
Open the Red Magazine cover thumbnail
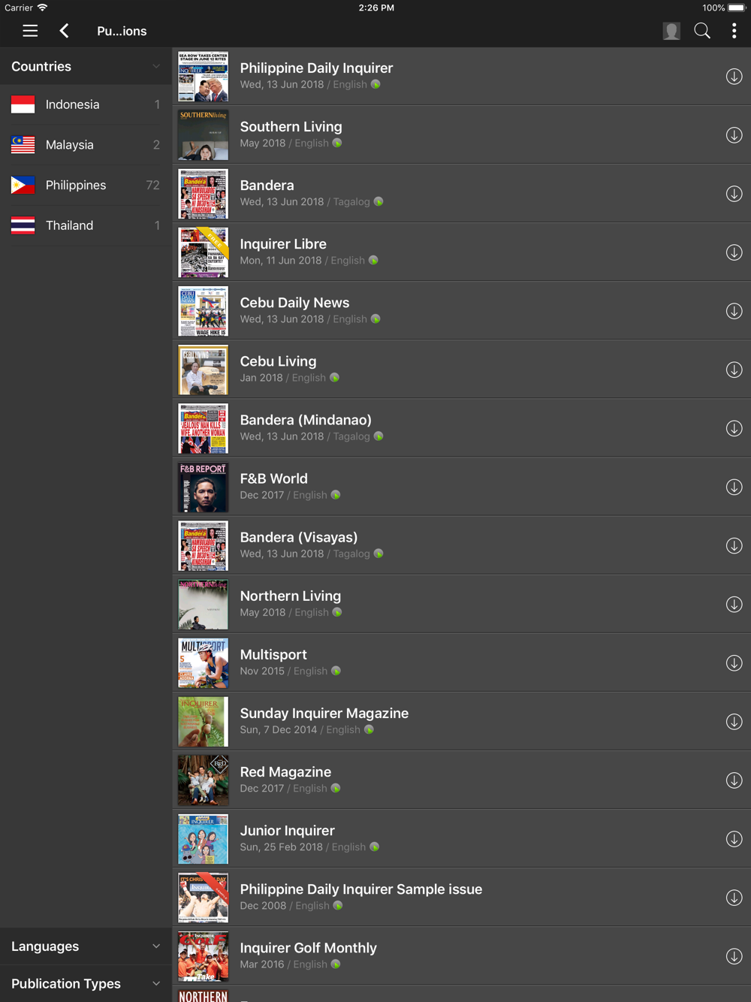coord(203,780)
